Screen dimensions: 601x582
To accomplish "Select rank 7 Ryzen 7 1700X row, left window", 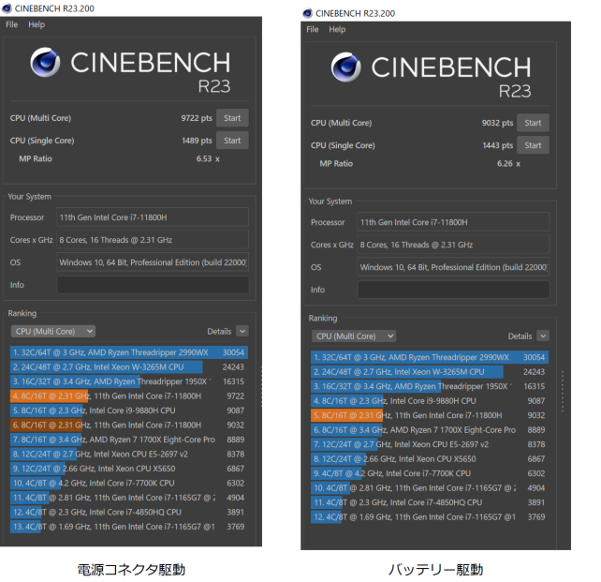I will (x=129, y=440).
